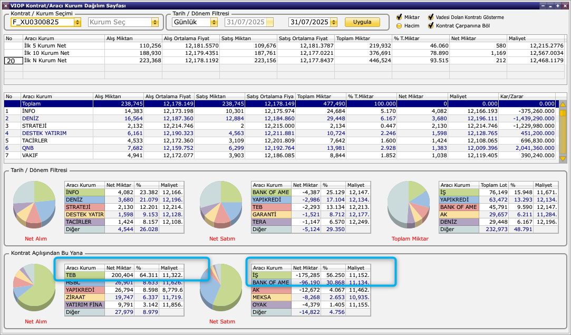Click the scroll up arrow of broker table

point(563,104)
